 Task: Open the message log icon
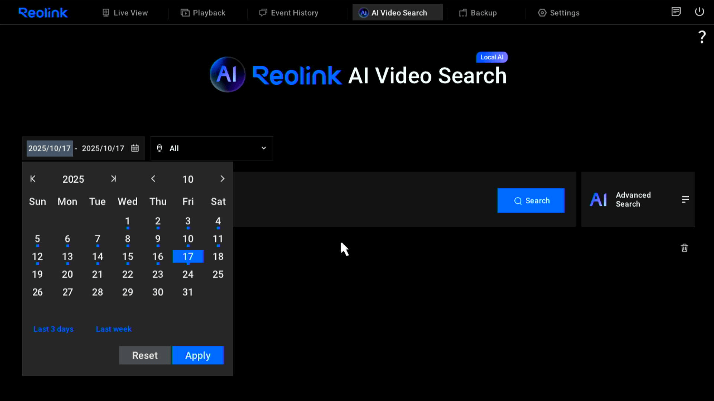(x=676, y=12)
